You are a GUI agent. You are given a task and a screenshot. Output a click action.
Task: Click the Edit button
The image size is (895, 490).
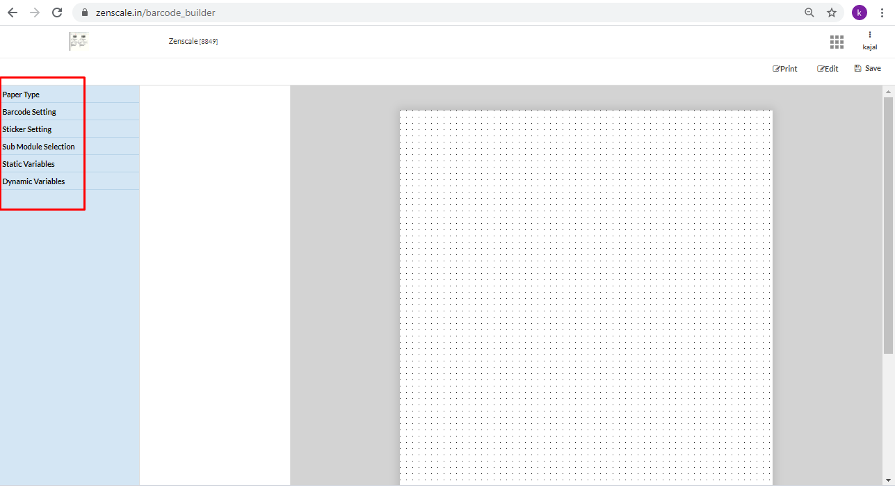pos(828,69)
